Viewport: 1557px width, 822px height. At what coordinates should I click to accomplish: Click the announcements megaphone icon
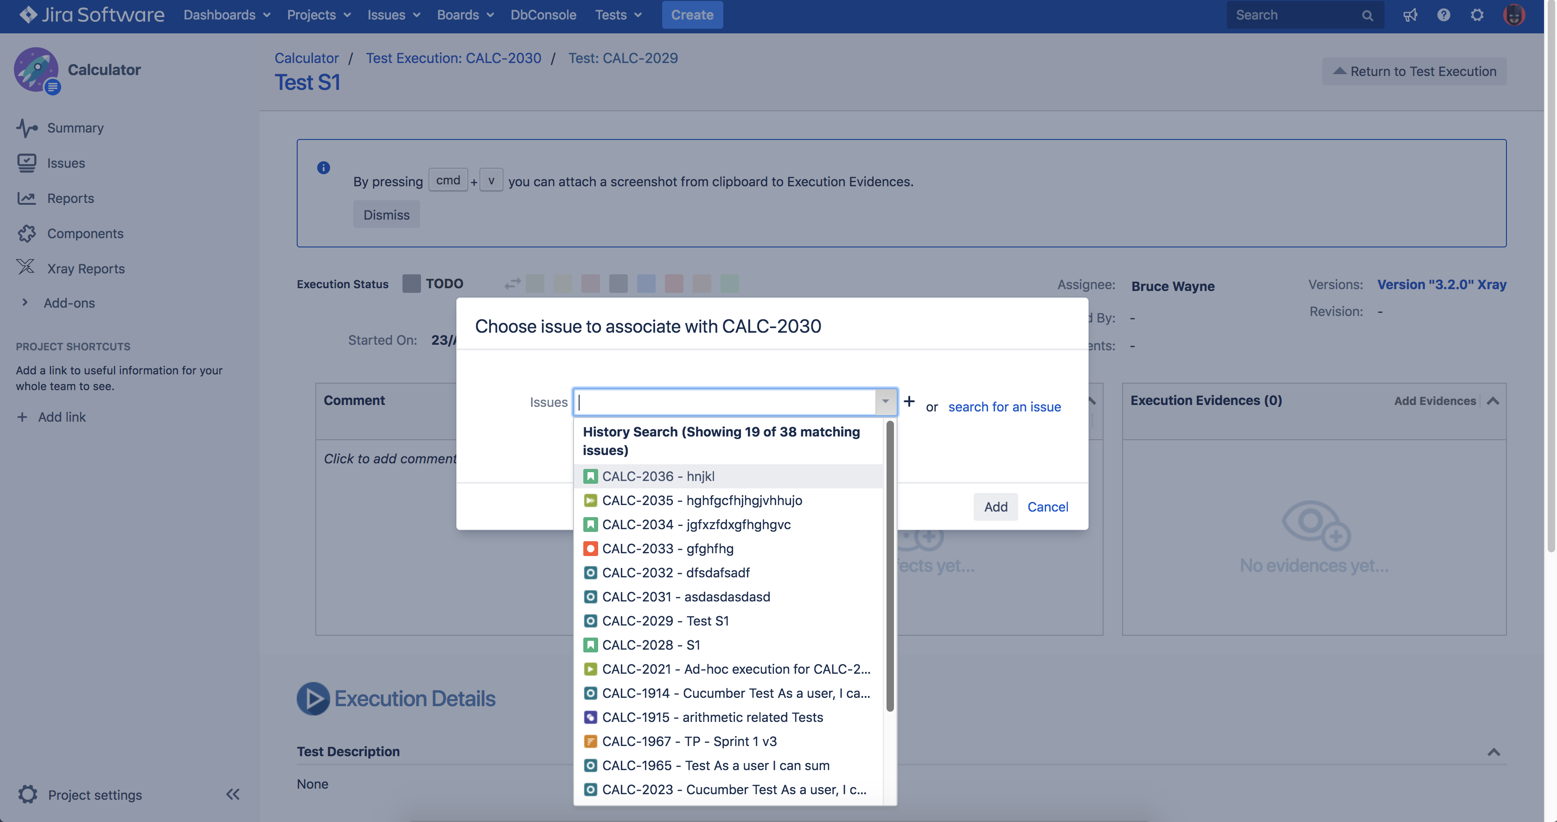[1411, 14]
